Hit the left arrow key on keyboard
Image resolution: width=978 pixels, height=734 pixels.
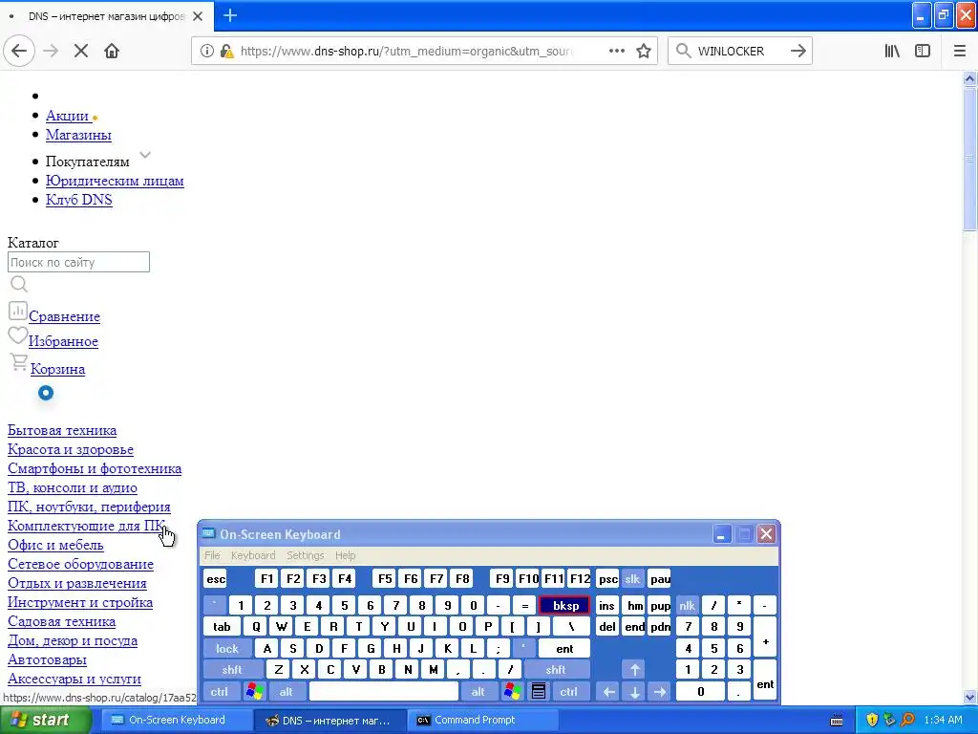click(x=608, y=691)
